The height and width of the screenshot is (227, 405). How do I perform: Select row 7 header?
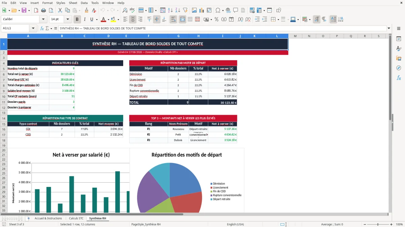[x=4, y=80]
